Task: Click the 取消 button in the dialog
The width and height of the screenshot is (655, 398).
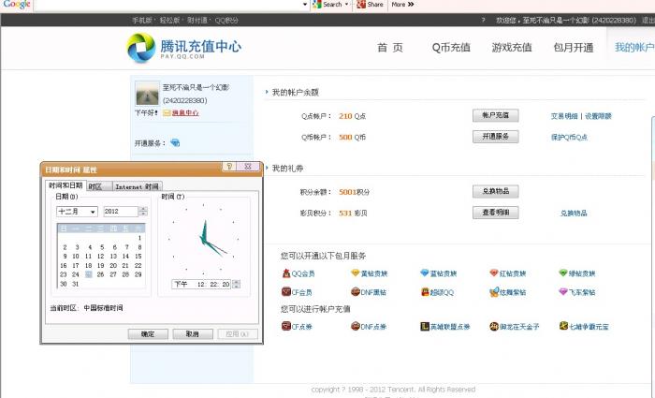Action: [193, 334]
